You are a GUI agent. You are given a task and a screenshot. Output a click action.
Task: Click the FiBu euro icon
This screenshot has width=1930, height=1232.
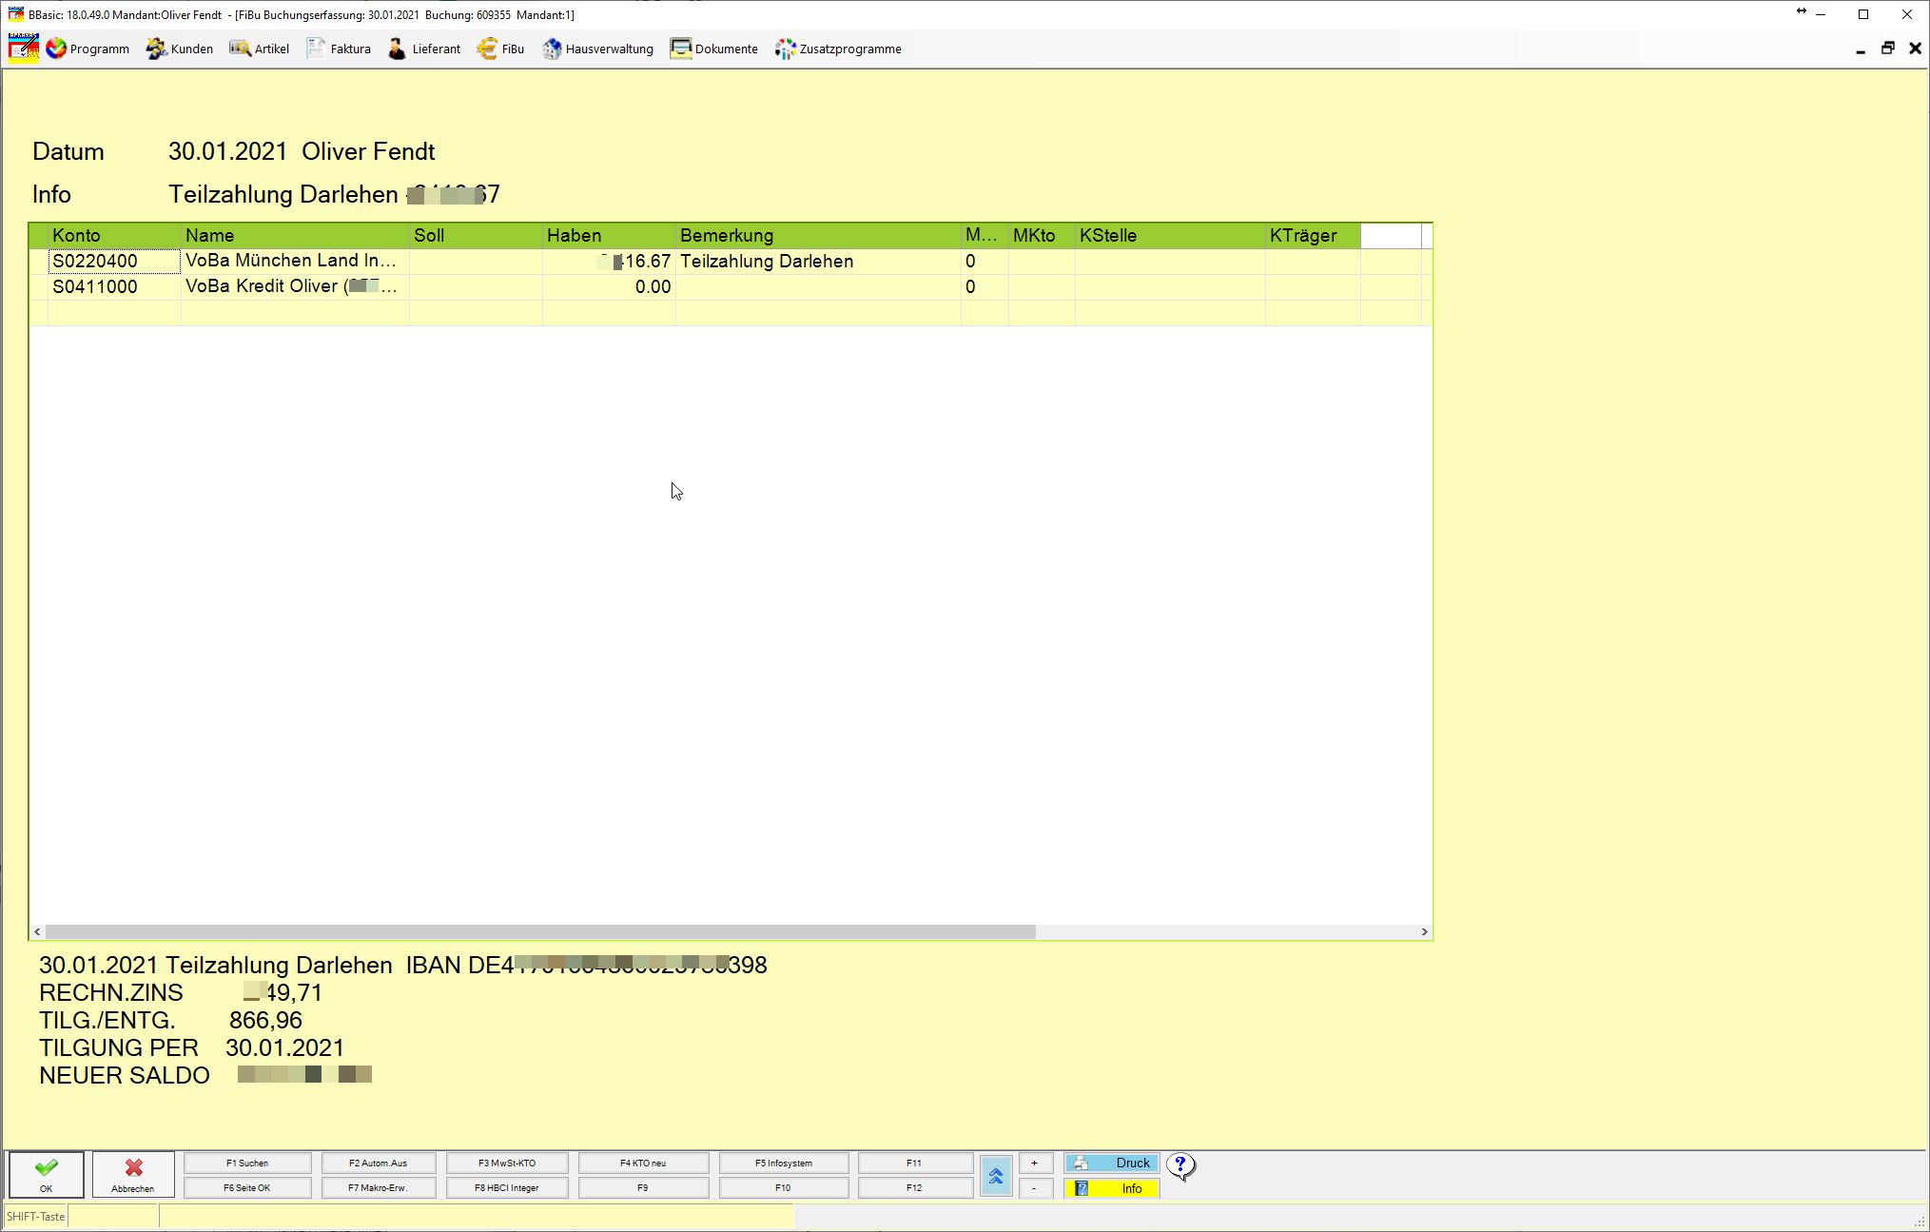[487, 49]
